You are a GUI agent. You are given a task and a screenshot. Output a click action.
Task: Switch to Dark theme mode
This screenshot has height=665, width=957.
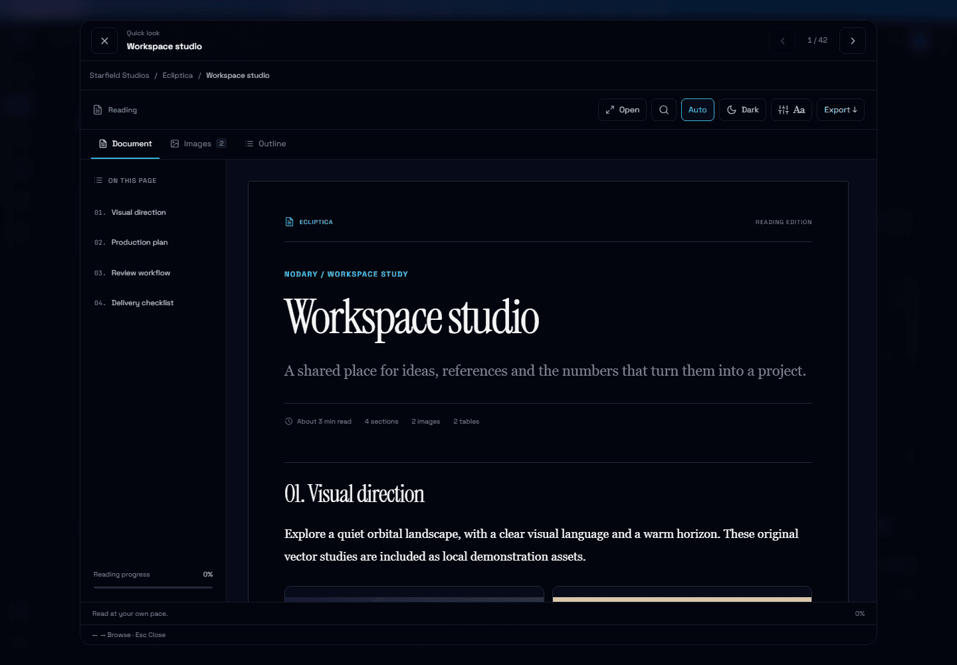(743, 110)
